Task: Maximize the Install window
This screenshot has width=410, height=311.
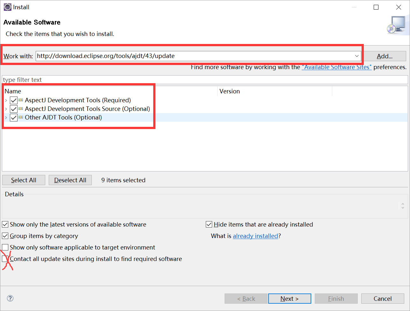Action: 376,7
